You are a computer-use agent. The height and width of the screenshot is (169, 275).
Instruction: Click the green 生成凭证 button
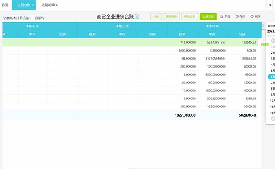(208, 16)
